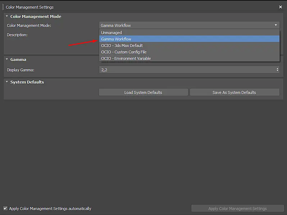Increase Display Gamma with up spinner
The height and width of the screenshot is (215, 287).
pyautogui.click(x=277, y=68)
